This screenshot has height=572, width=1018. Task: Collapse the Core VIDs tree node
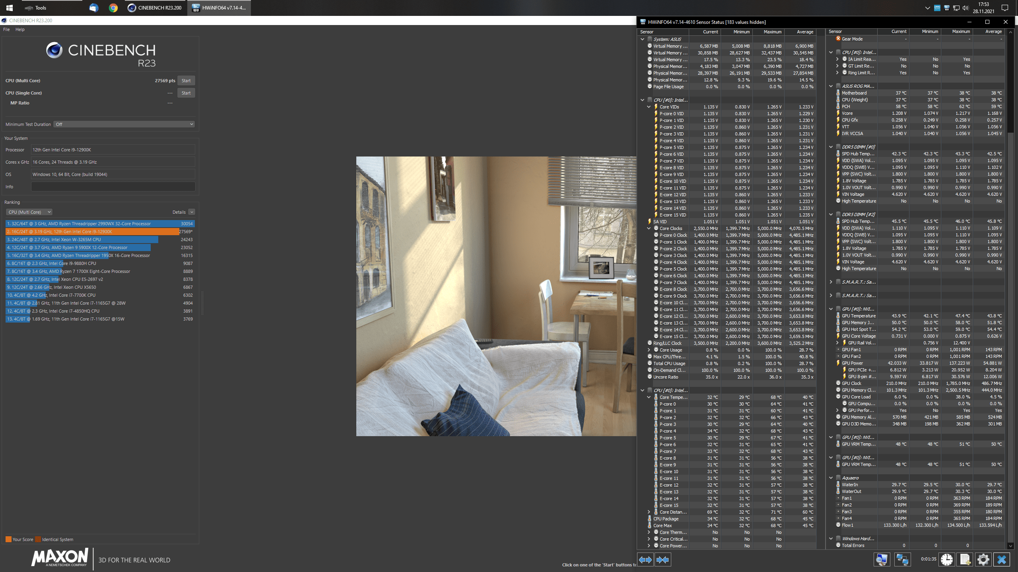click(649, 107)
